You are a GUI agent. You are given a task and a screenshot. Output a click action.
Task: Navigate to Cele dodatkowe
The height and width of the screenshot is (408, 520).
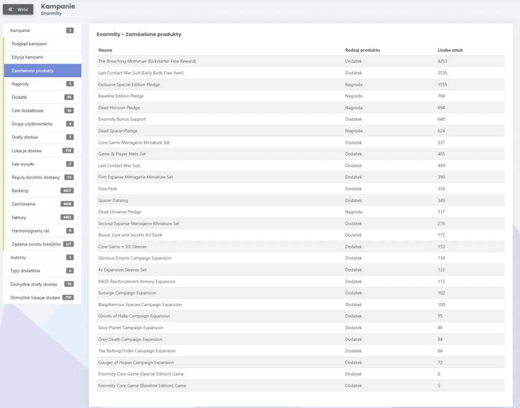point(27,110)
